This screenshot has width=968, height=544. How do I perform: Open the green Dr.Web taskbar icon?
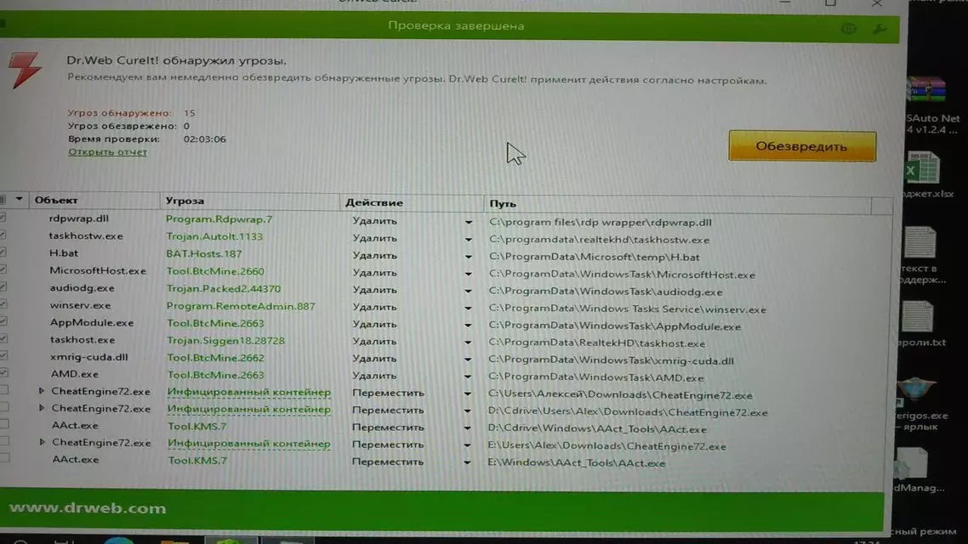pos(231,541)
